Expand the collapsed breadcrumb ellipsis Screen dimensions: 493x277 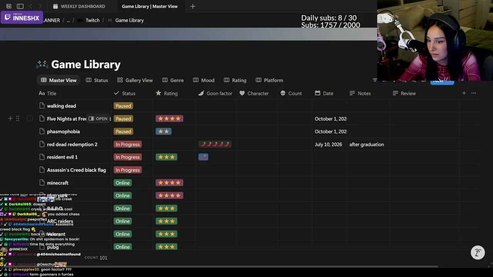pyautogui.click(x=68, y=20)
